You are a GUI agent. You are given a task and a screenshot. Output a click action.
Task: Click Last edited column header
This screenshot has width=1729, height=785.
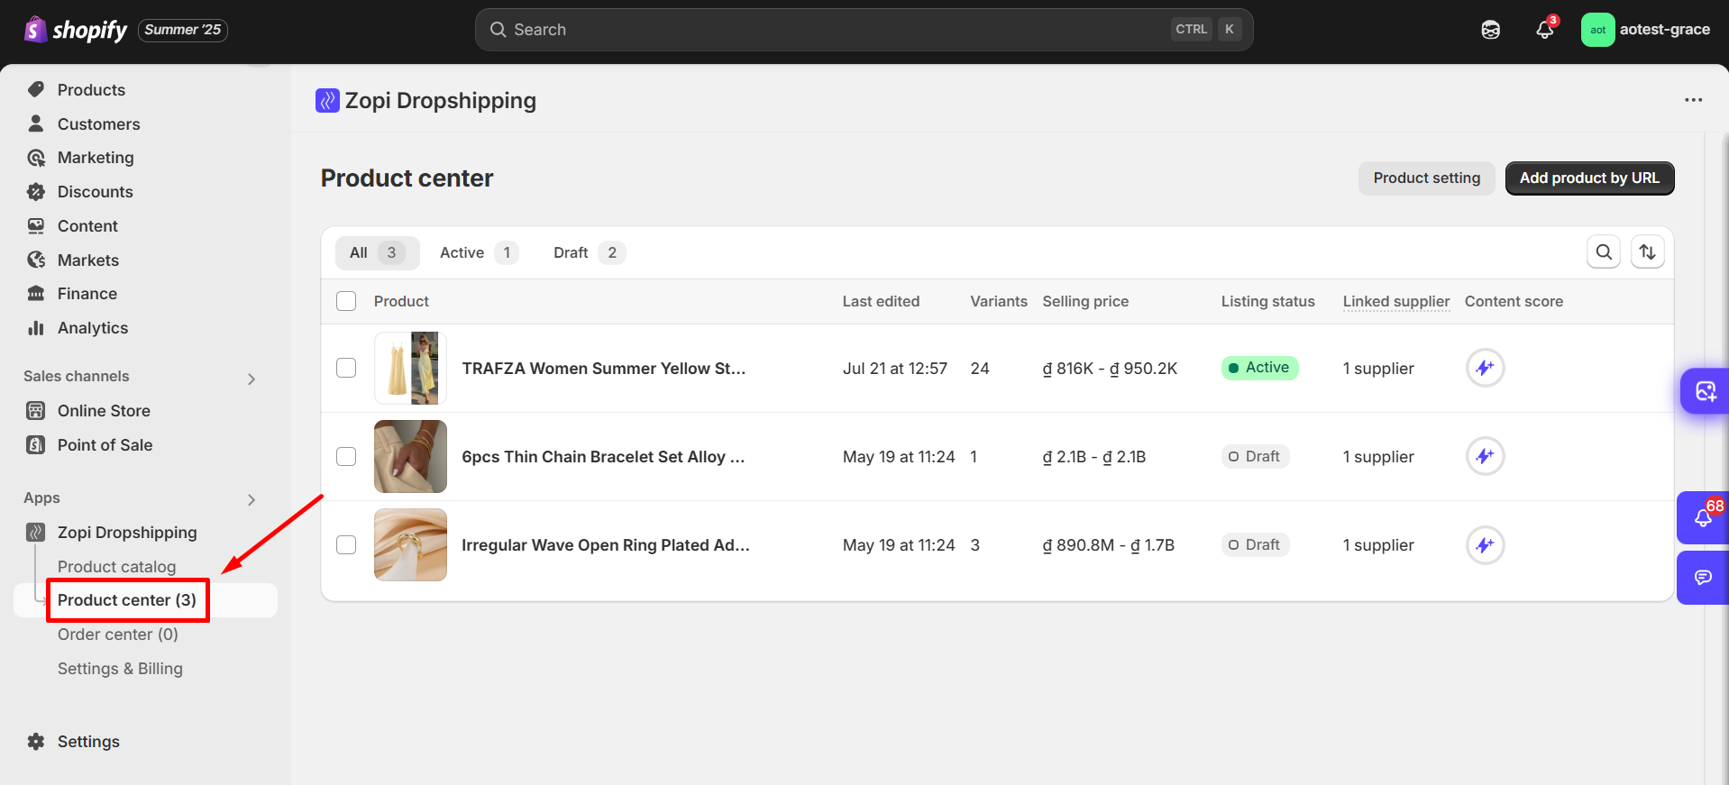[x=881, y=301]
